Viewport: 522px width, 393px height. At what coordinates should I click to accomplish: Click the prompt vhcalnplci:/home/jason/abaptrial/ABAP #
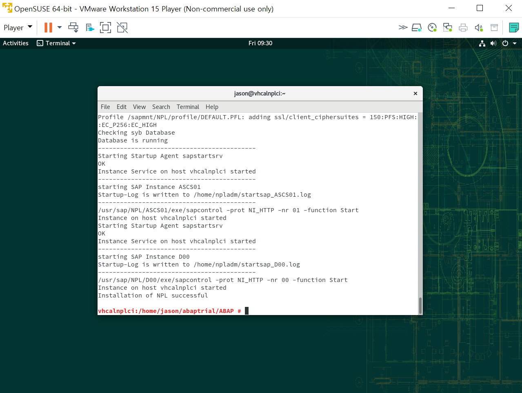click(x=169, y=311)
